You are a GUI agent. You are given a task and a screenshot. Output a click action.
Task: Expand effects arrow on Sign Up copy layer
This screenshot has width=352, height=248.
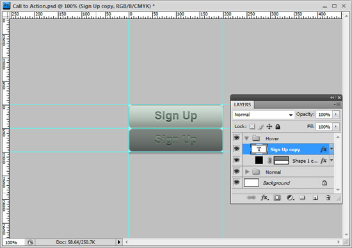point(332,149)
